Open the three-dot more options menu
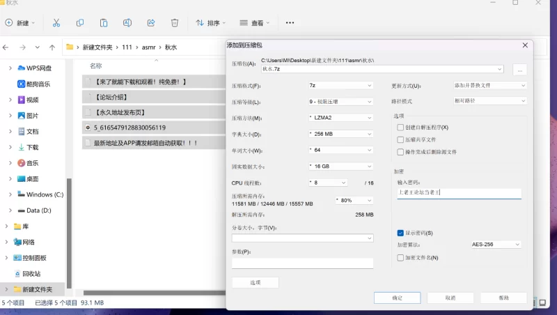This screenshot has height=315, width=557. click(x=290, y=23)
